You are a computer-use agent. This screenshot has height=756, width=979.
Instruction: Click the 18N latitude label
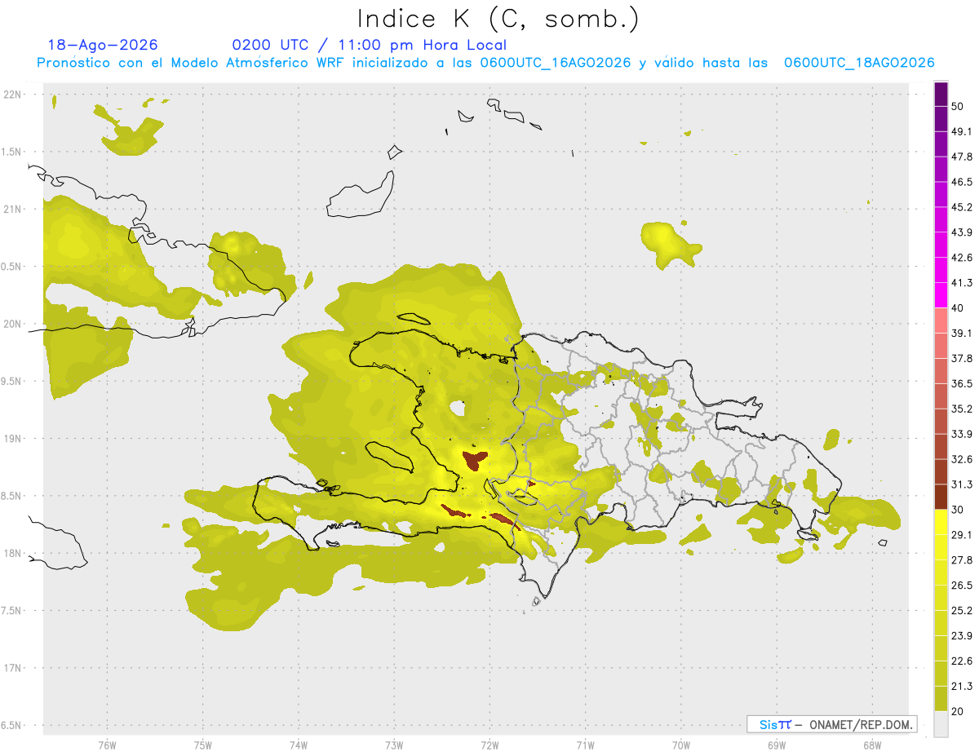(14, 554)
